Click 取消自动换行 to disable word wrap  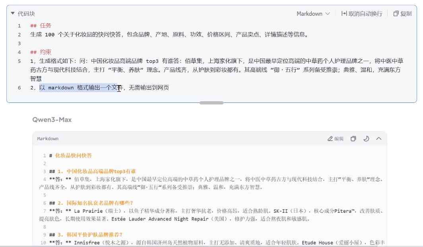click(x=361, y=14)
